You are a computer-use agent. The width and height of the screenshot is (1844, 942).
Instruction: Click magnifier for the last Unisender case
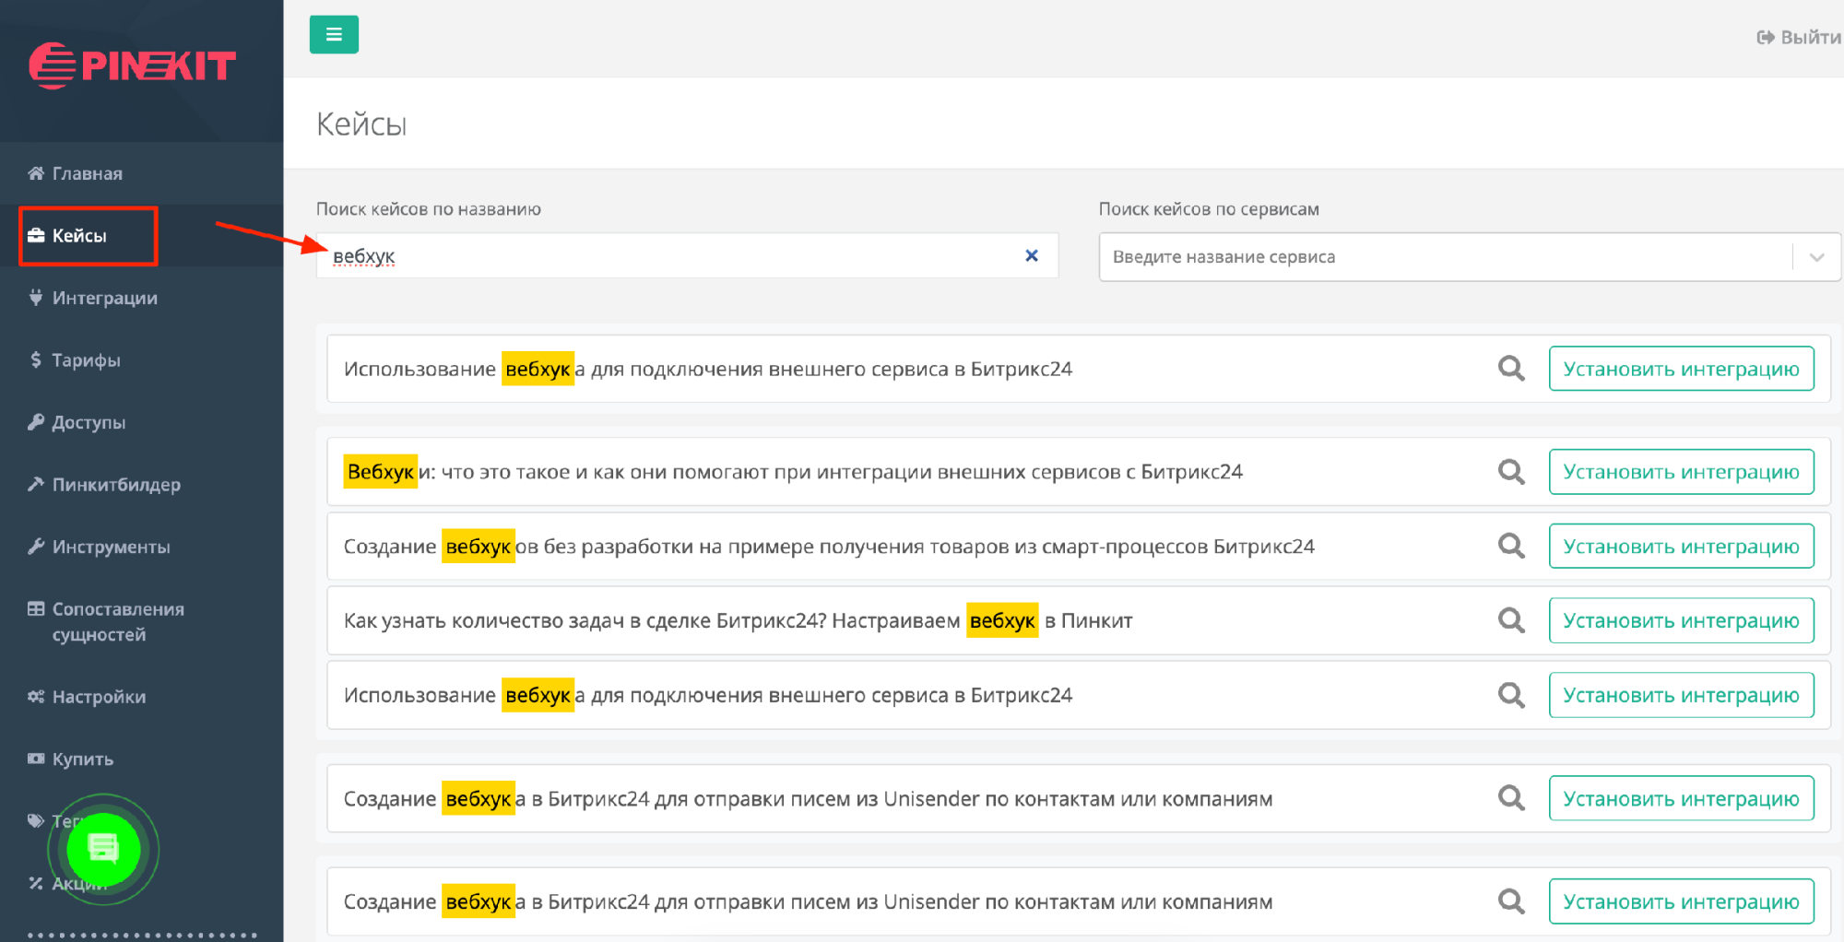pyautogui.click(x=1511, y=901)
